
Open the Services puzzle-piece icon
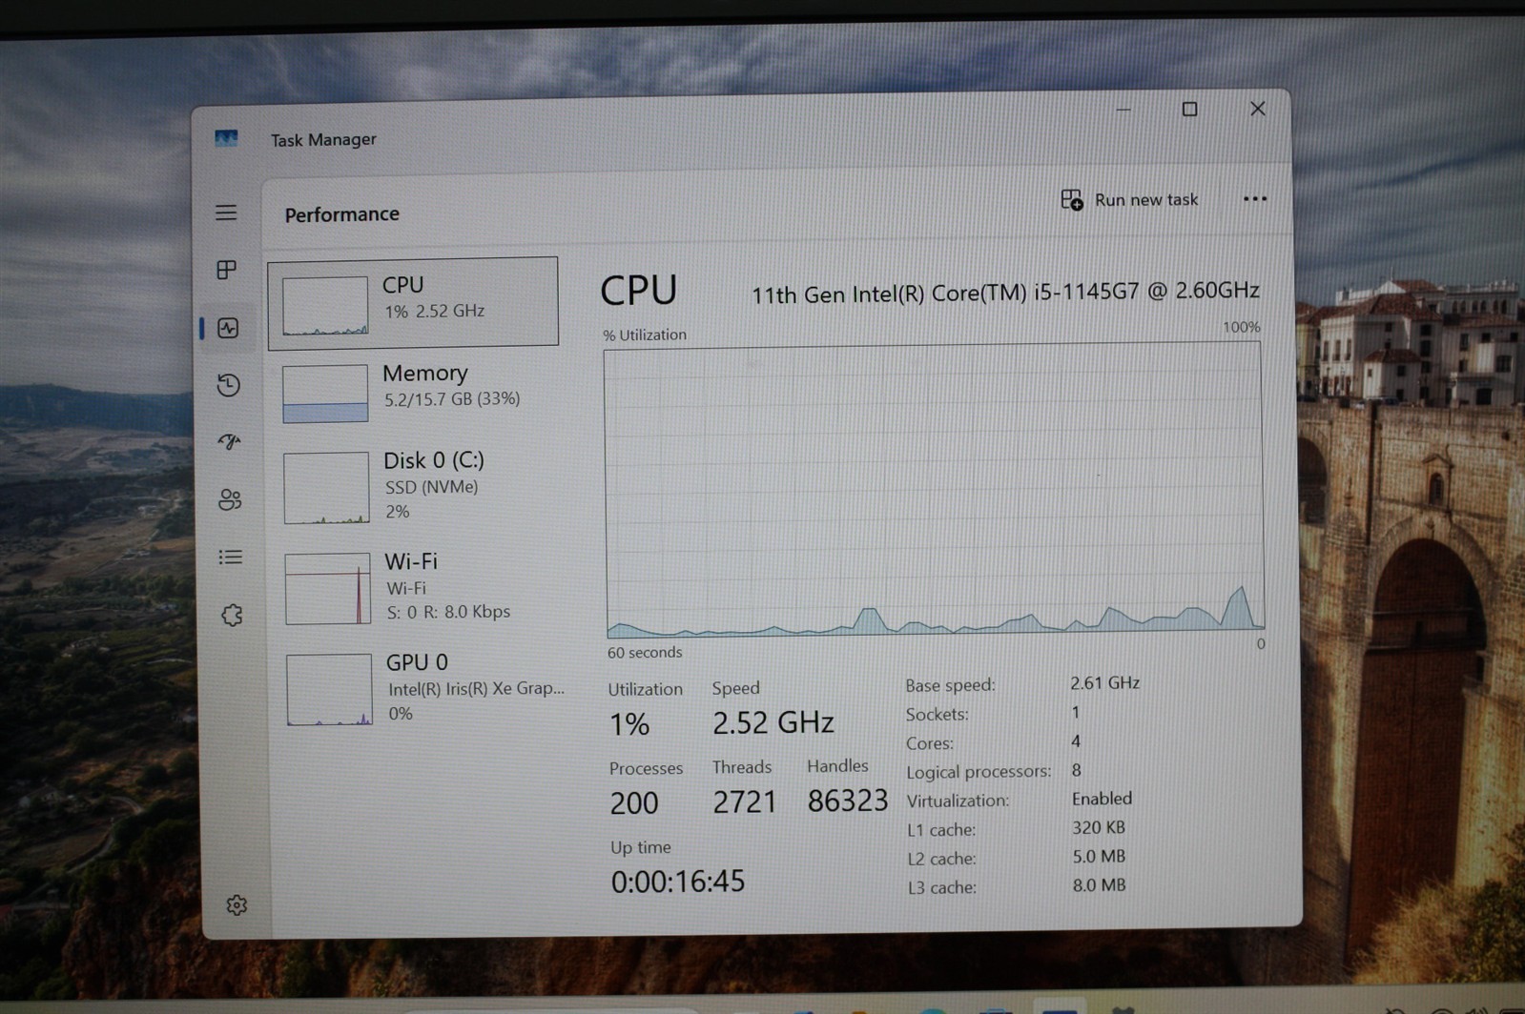pyautogui.click(x=232, y=616)
